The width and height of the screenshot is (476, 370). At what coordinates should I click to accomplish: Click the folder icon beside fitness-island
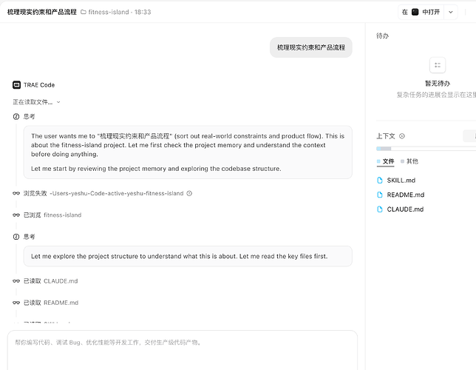click(x=84, y=12)
